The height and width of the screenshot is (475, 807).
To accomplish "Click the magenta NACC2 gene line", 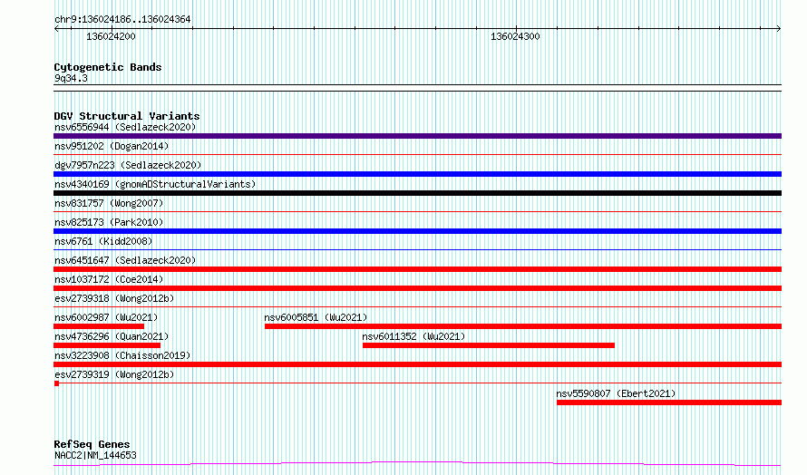I will click(x=417, y=464).
